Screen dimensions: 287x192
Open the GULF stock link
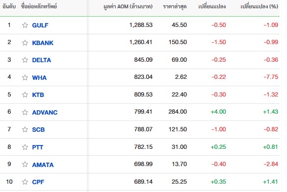pos(40,25)
